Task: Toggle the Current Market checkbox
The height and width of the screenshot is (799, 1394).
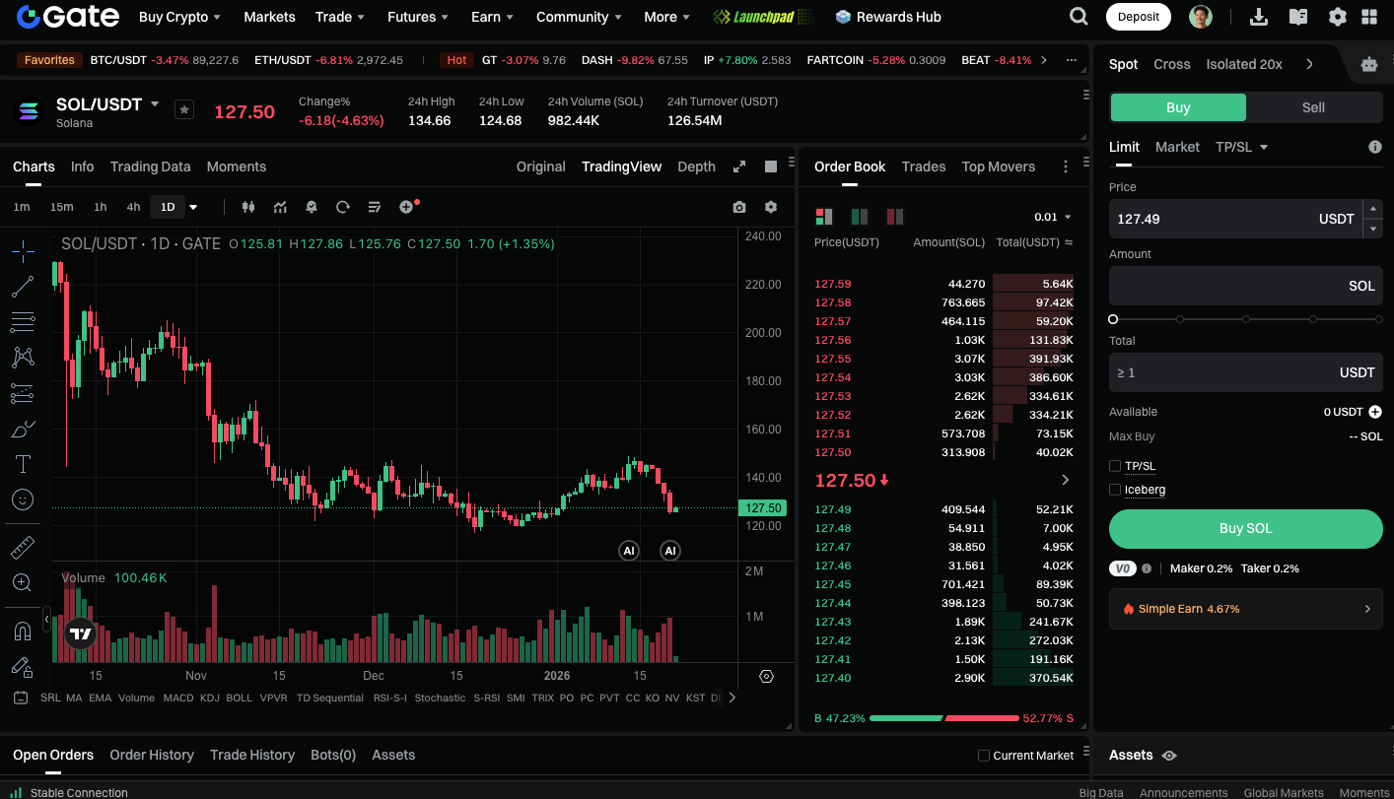Action: (x=983, y=756)
